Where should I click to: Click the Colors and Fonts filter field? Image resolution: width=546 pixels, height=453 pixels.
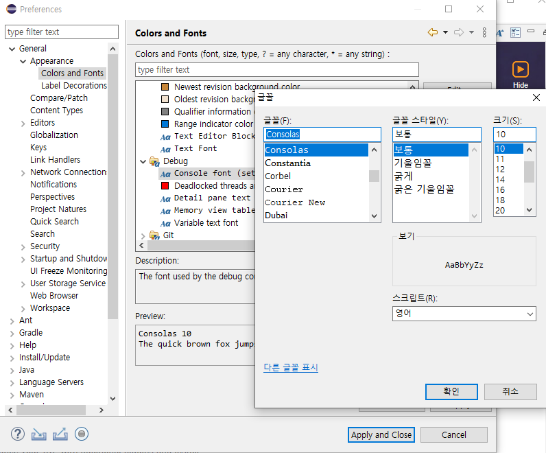click(277, 70)
